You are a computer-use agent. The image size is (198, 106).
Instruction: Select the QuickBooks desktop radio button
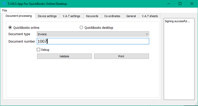pyautogui.click(x=81, y=28)
